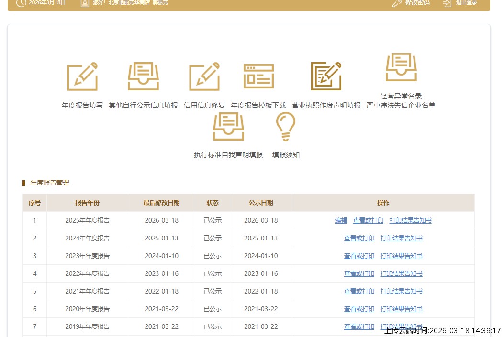Image resolution: width=504 pixels, height=337 pixels.
Task: Click 查看或打印 for 2022年年度报告
Action: [359, 274]
